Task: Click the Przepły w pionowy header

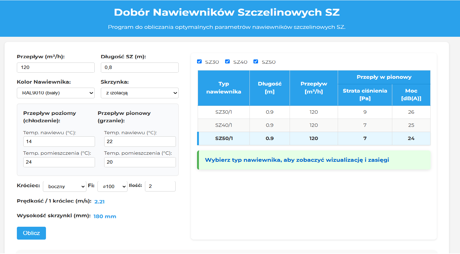Action: (x=384, y=77)
